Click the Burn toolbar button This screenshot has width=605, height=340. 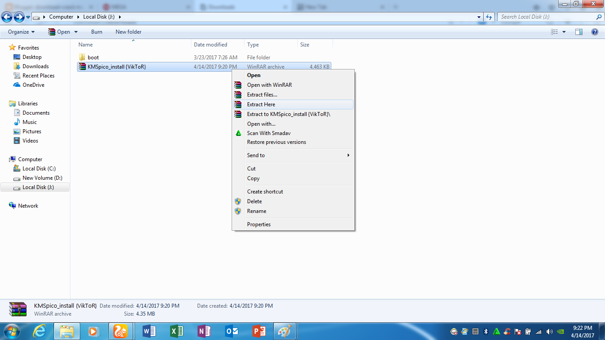(x=97, y=32)
